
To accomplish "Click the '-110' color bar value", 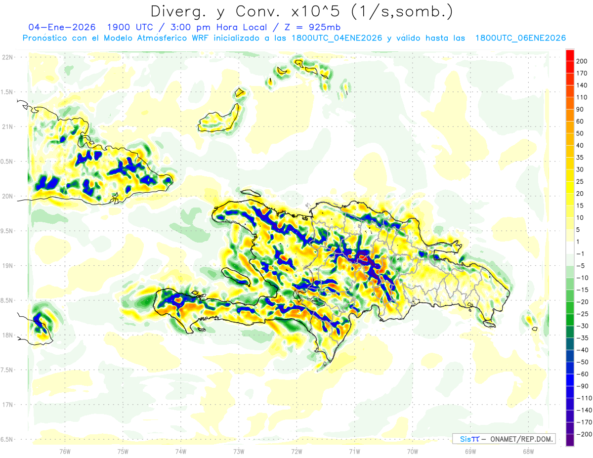I will click(x=584, y=398).
